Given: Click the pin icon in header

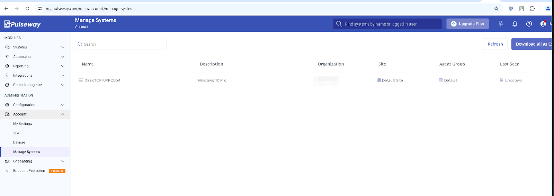Looking at the screenshot, I should coord(501,24).
